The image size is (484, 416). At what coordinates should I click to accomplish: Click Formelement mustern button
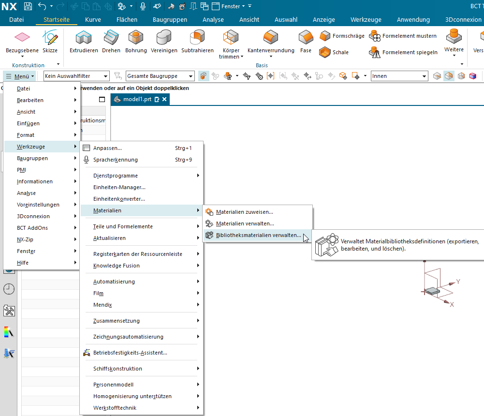(403, 36)
